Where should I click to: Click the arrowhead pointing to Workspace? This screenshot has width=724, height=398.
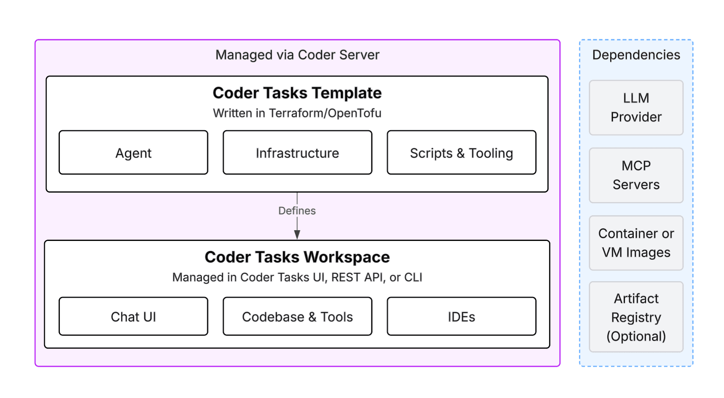297,235
